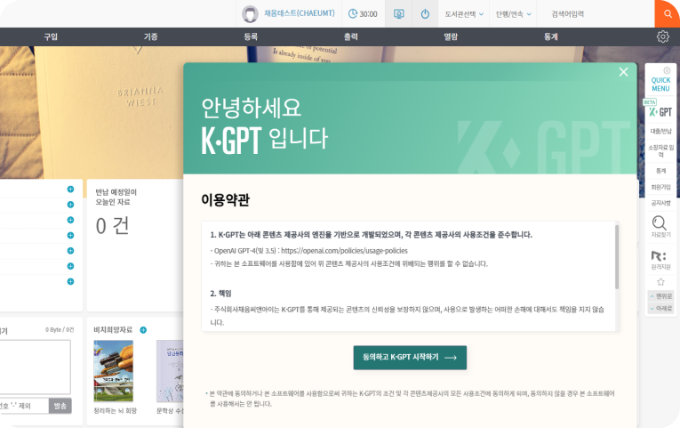Click the '정리하는 뇌 희망' book title

coord(115,410)
